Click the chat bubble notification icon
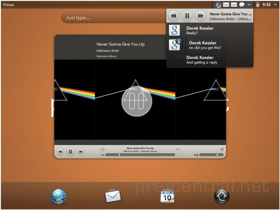This screenshot has height=210, width=280. (x=242, y=5)
